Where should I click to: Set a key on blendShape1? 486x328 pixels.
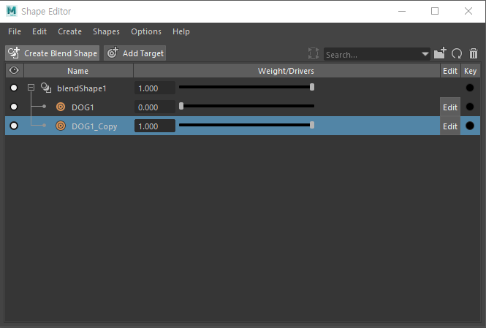(x=470, y=88)
